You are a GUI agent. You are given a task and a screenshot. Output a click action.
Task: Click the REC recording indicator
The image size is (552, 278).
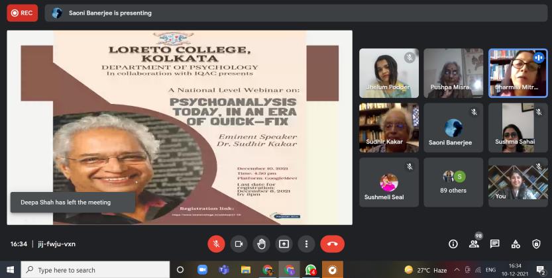(23, 13)
